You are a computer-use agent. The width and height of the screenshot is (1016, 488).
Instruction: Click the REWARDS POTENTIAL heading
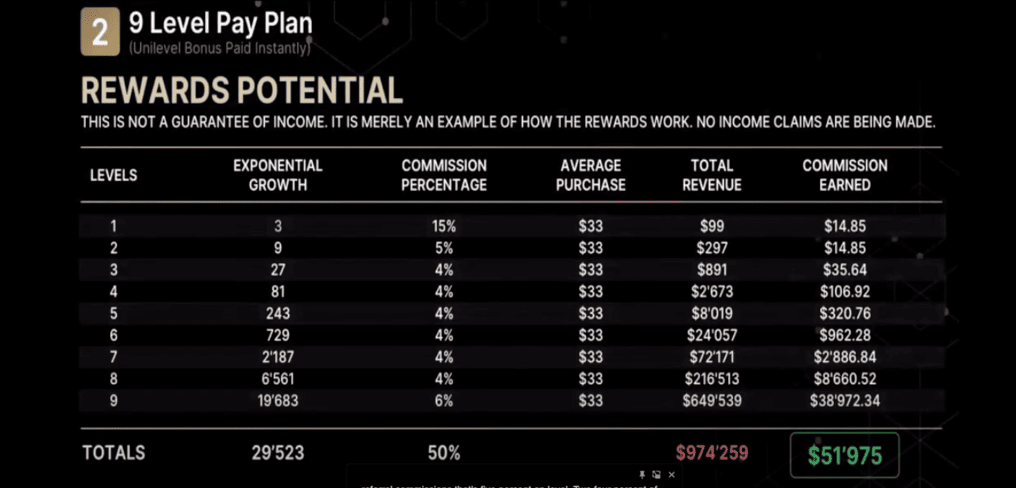coord(242,91)
